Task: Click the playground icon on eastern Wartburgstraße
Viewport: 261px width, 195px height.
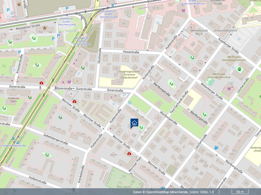Action: pos(205,115)
